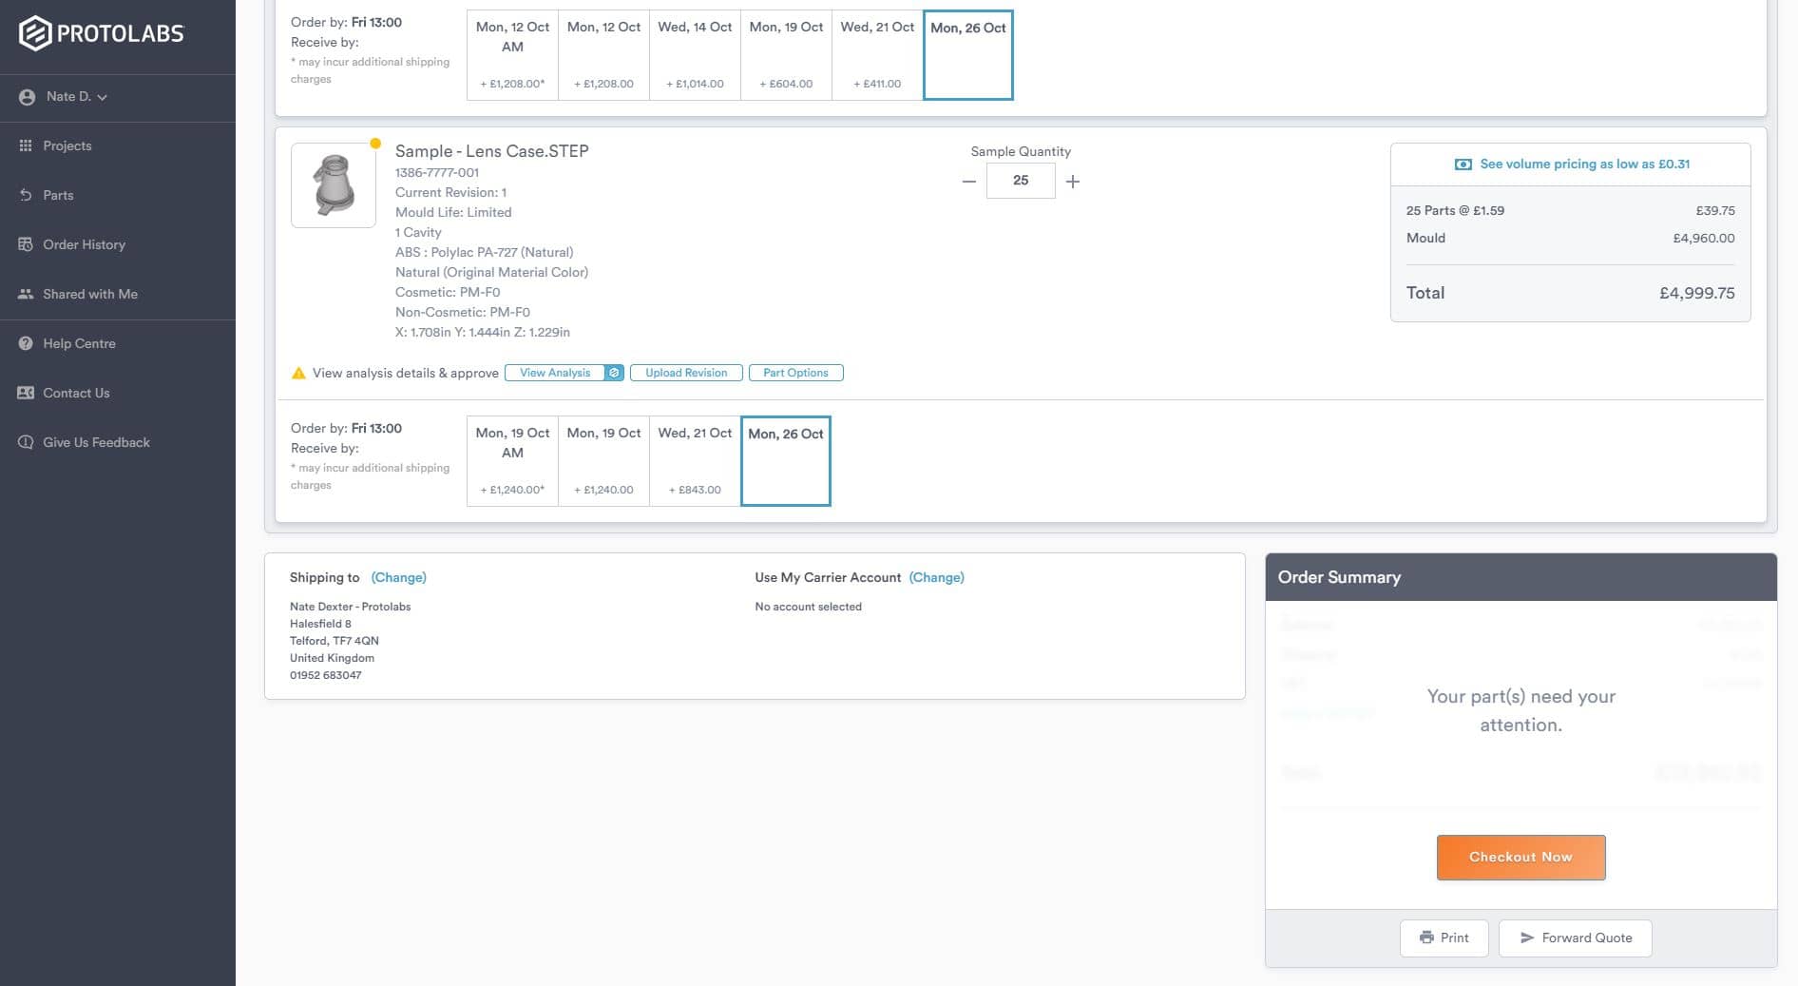This screenshot has width=1798, height=986.
Task: Select Wed, 14 Oct delivery for +£1,014.00
Action: pos(695,55)
